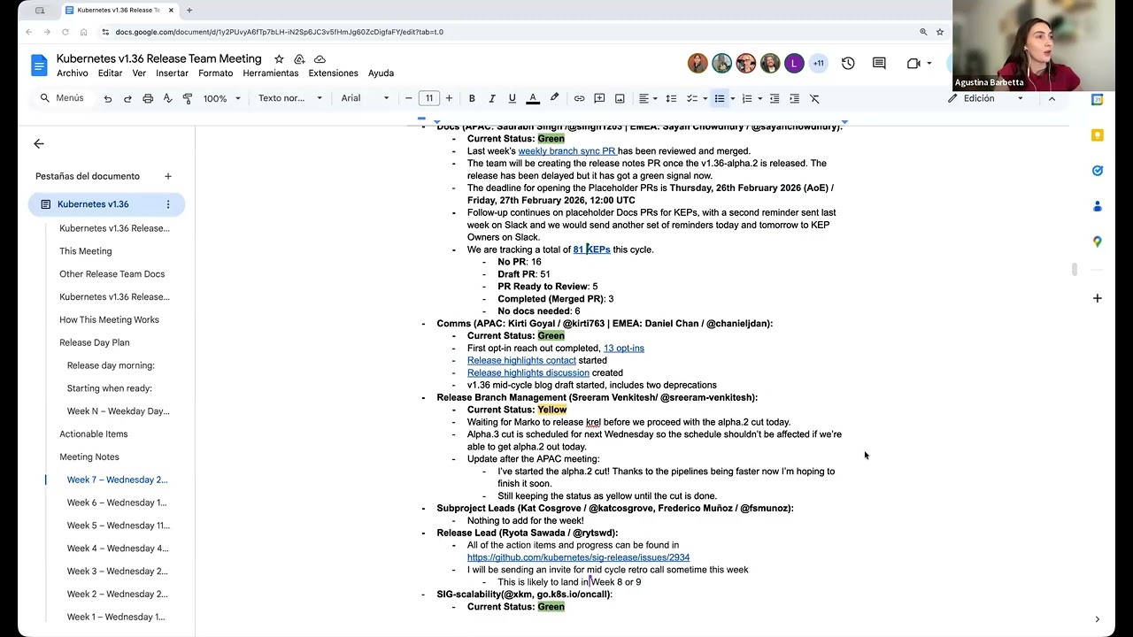Screen dimensions: 1133x637
Task: Click the Menús search box
Action: point(62,98)
